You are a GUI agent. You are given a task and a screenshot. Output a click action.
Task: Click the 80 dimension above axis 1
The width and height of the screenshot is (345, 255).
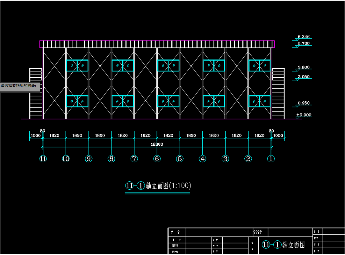click(271, 131)
